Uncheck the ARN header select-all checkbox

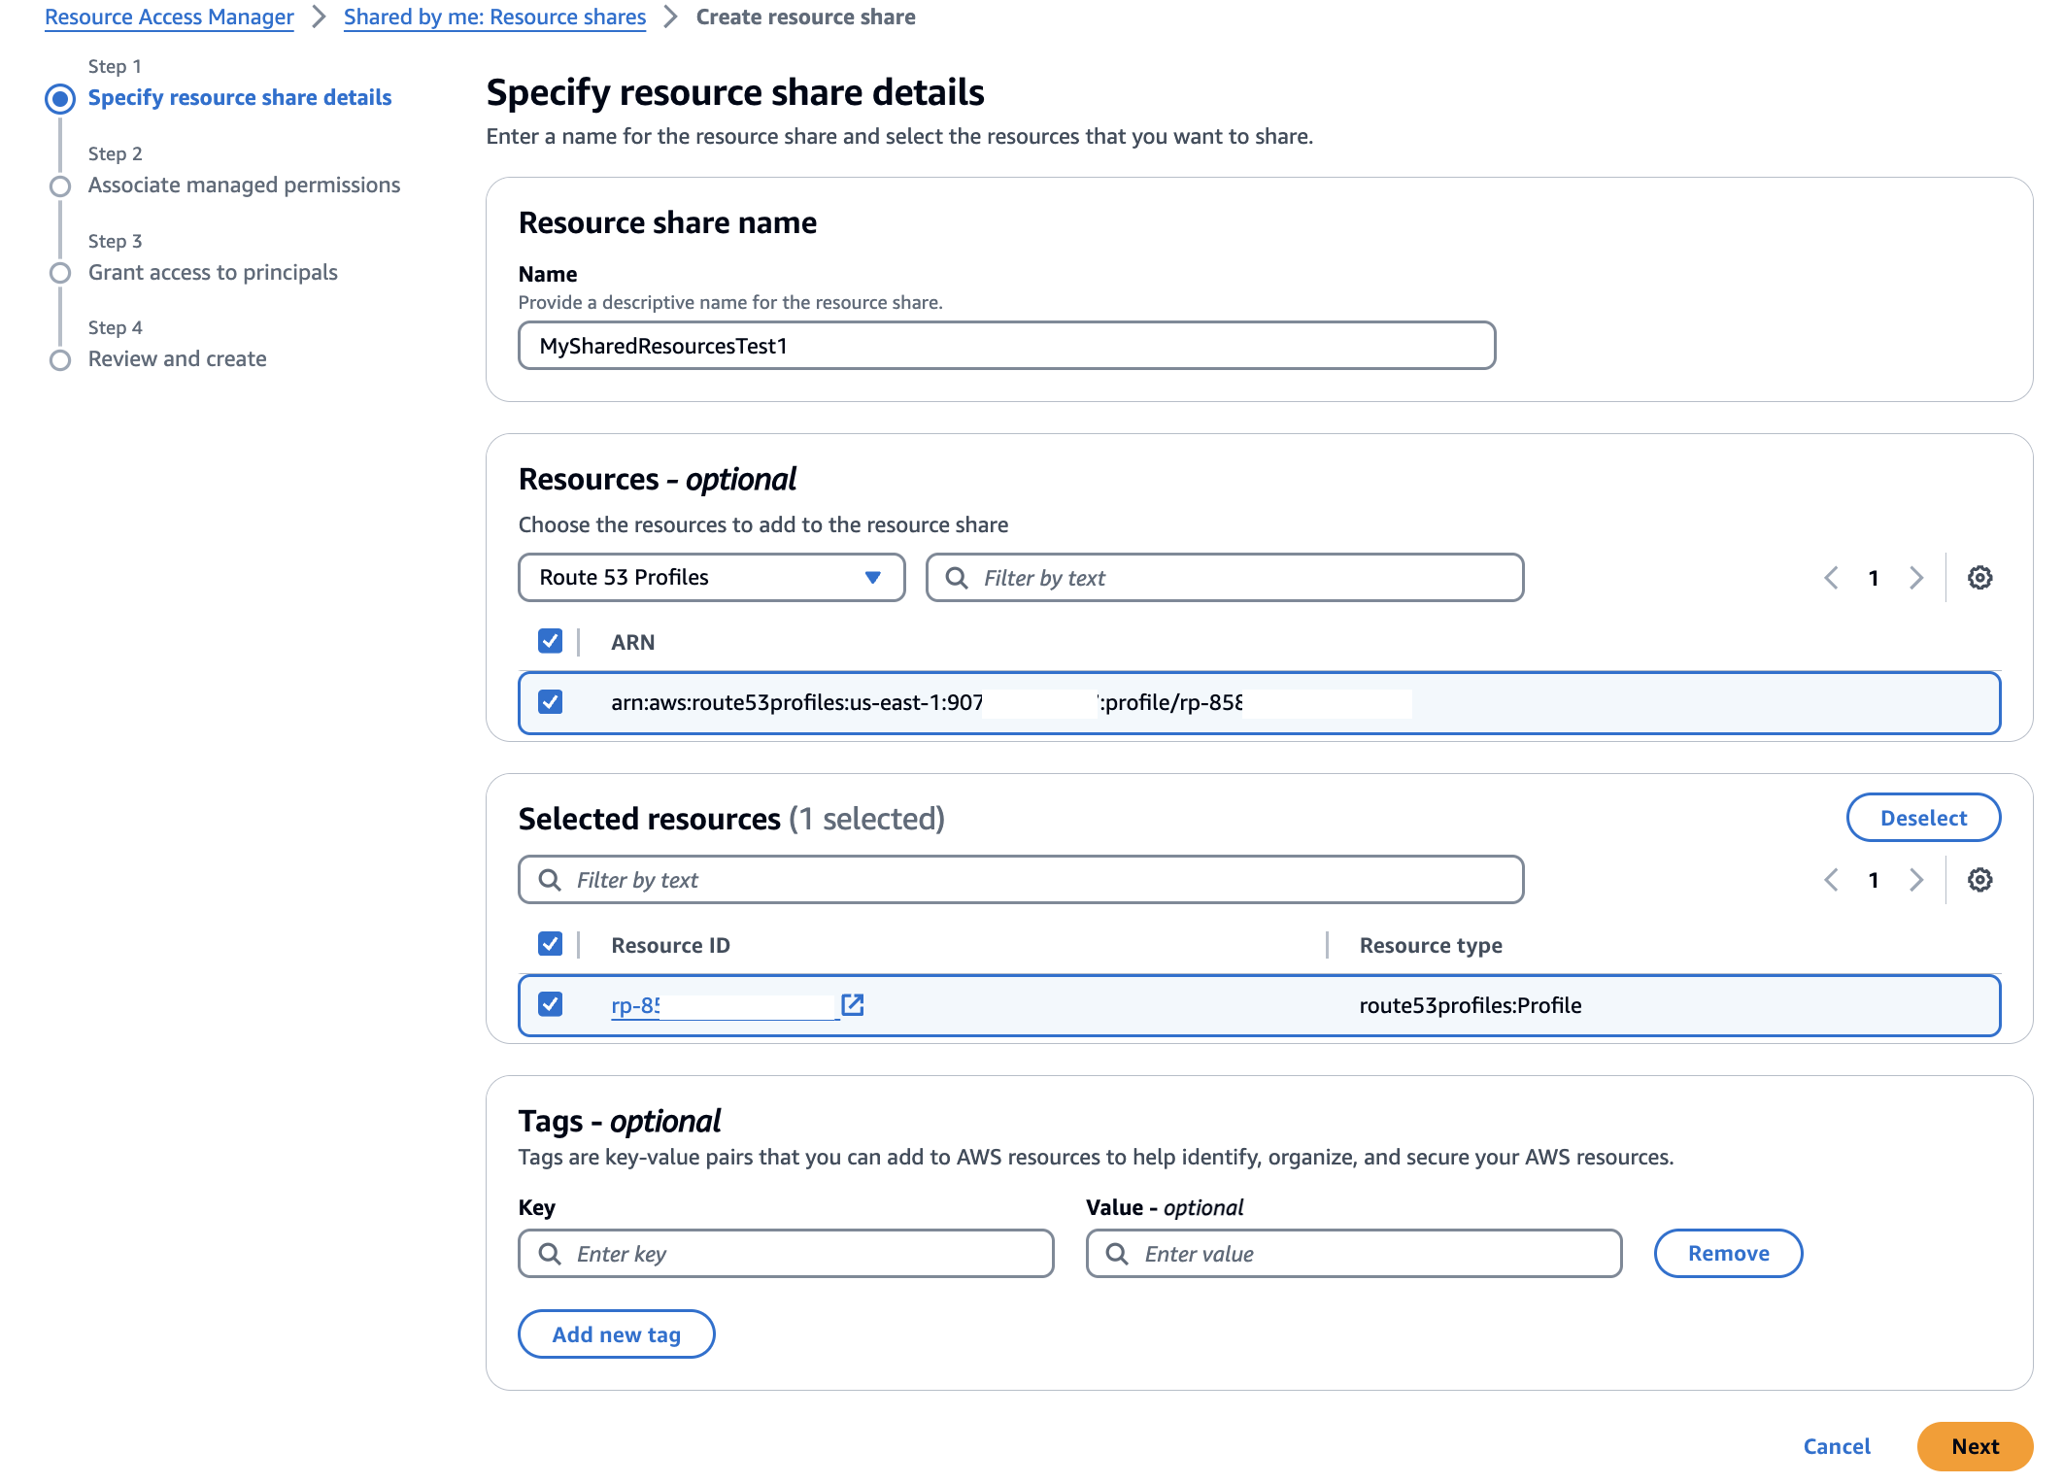[x=550, y=641]
